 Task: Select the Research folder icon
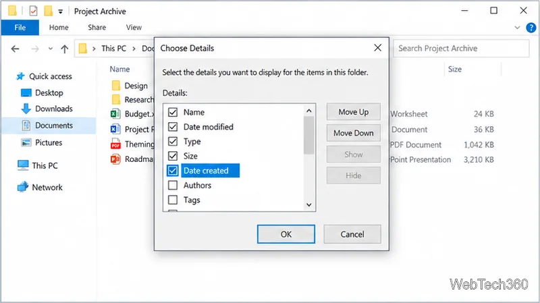[116, 99]
